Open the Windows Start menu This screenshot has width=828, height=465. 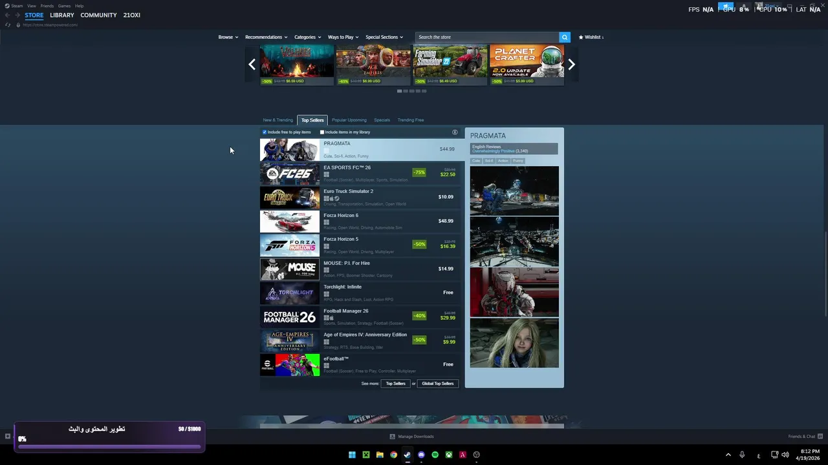coord(352,455)
